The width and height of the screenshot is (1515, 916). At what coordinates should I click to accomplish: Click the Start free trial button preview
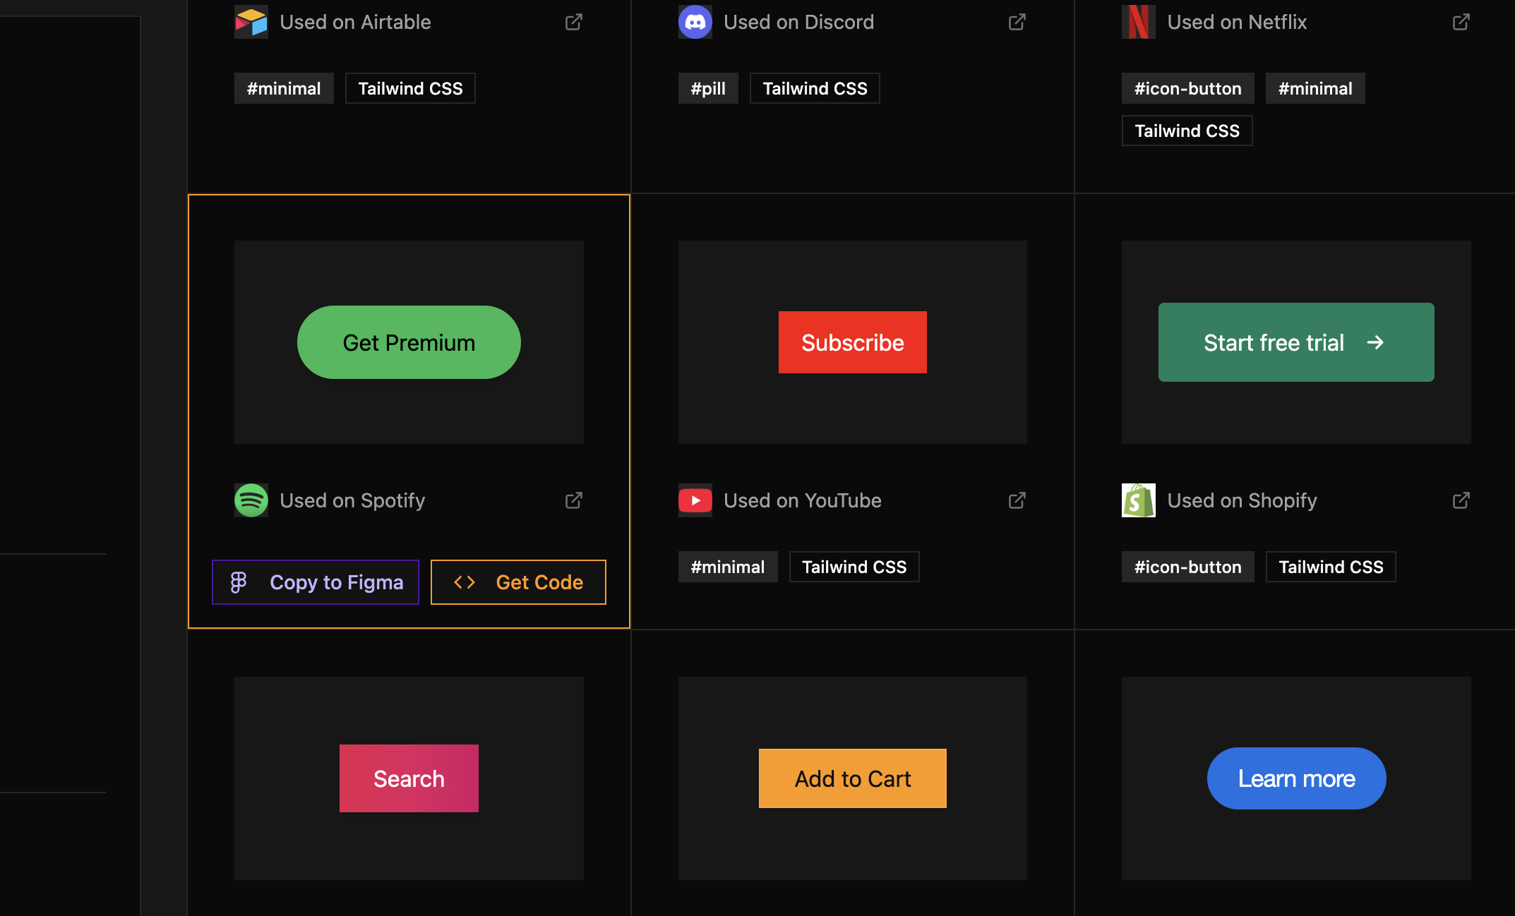tap(1295, 342)
